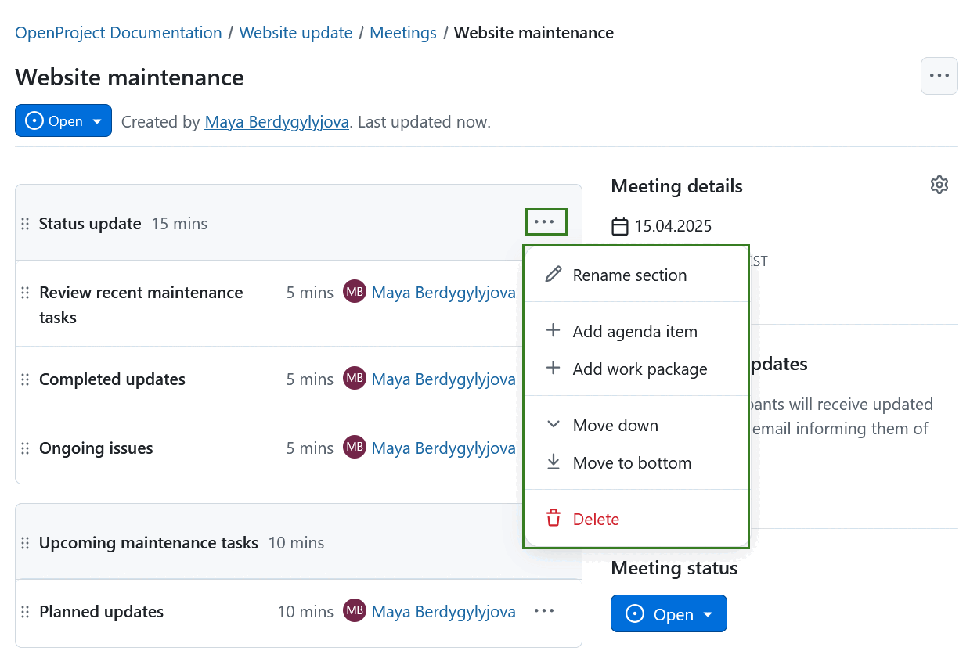Click Status update section three-dot menu
The height and width of the screenshot is (651, 970).
tap(544, 222)
